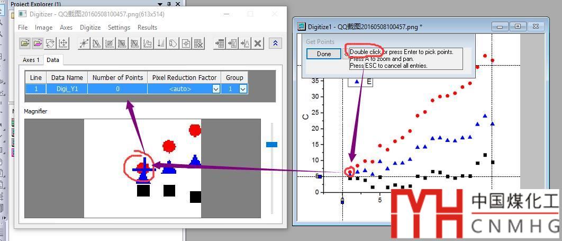Click the yellow open-folder Import Image icon
This screenshot has width=562, height=241.
(x=25, y=43)
